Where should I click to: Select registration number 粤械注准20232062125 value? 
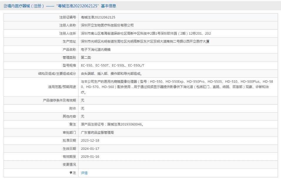(98, 17)
